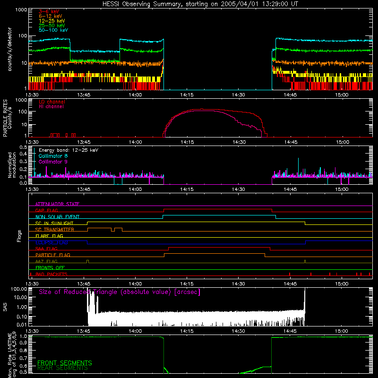
Task: Click the ATTENUATOR STATE flag label
Action: [57, 204]
